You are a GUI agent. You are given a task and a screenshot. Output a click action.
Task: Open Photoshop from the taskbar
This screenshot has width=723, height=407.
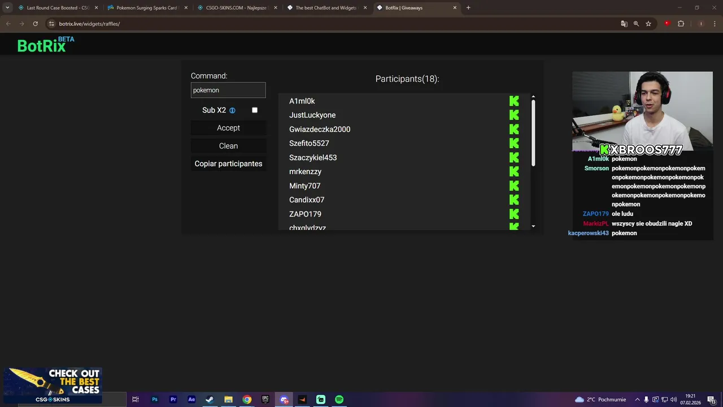click(x=154, y=400)
